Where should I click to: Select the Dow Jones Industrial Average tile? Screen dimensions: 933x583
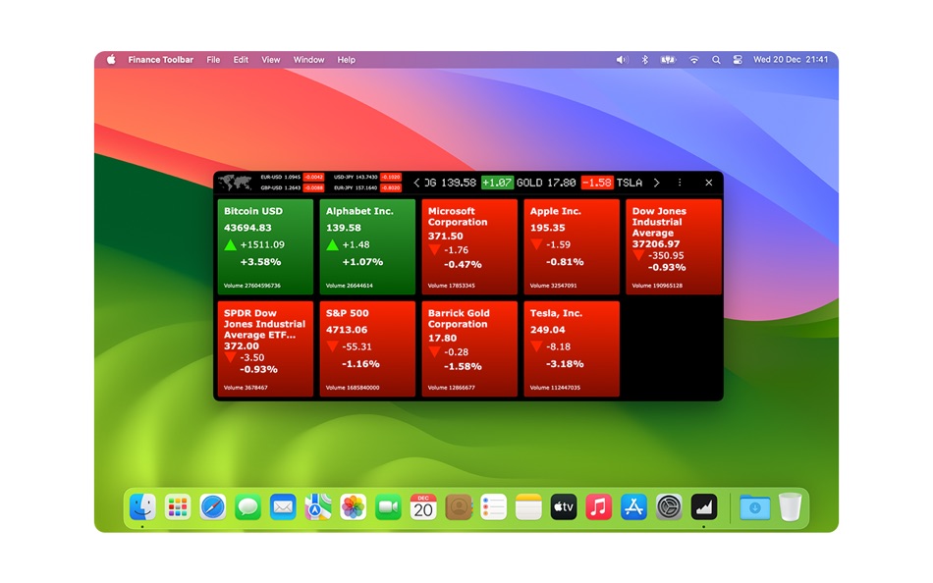click(x=674, y=246)
